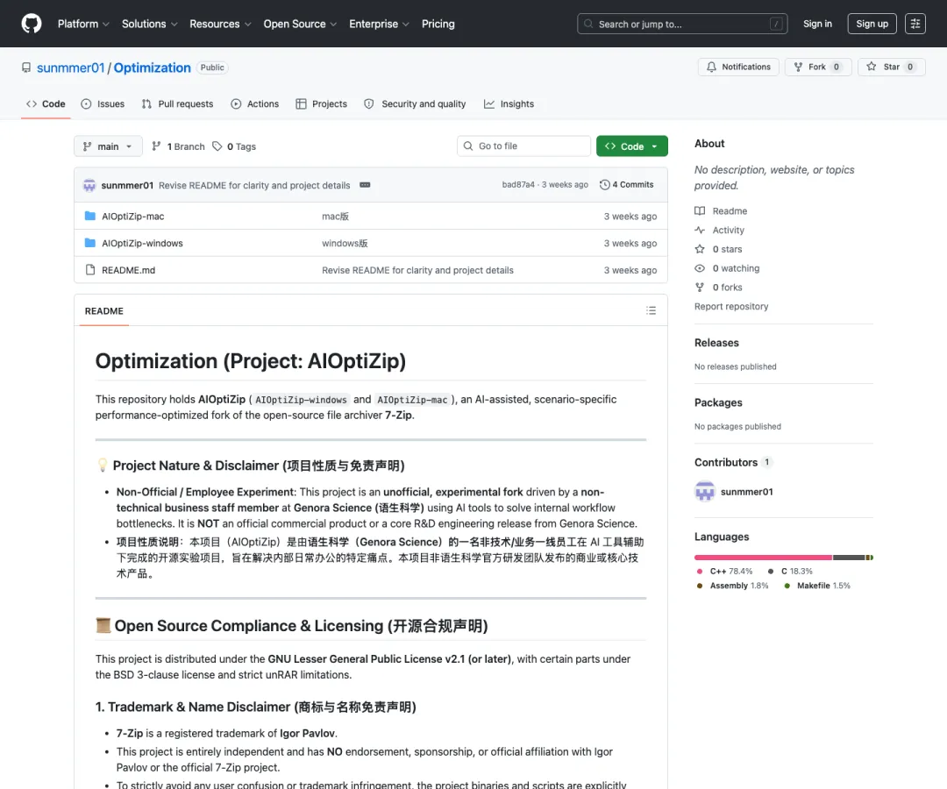The image size is (947, 789).
Task: Open the GitHub home logo
Action: (32, 24)
